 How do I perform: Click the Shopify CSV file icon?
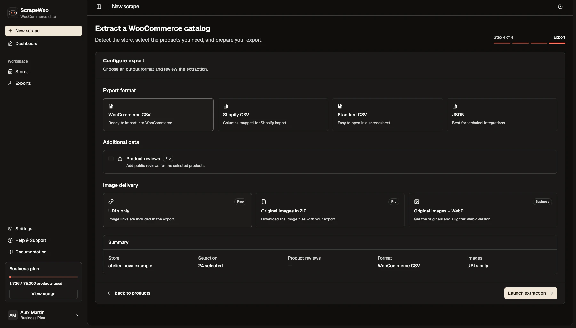click(x=226, y=106)
